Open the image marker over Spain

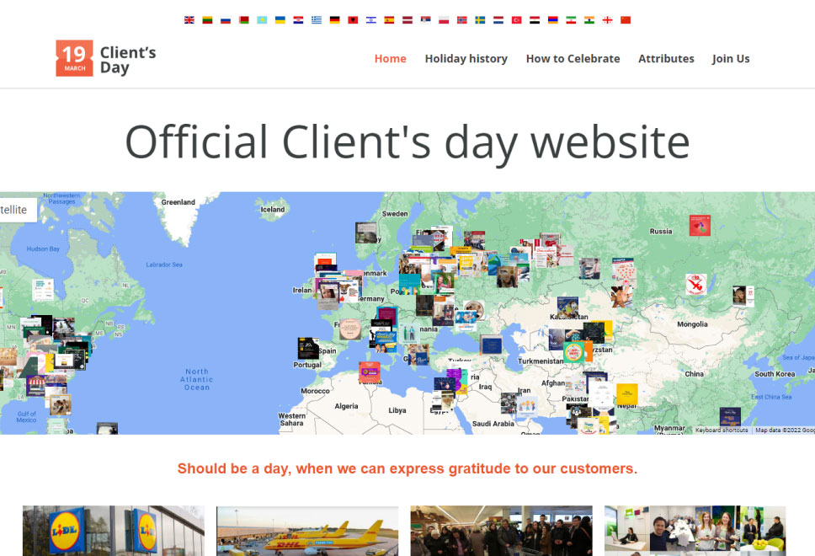(306, 346)
